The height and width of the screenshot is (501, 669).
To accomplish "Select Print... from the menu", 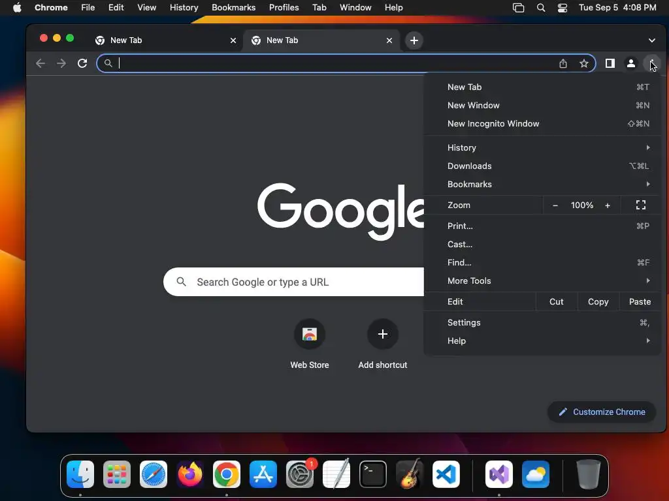I will click(x=543, y=226).
